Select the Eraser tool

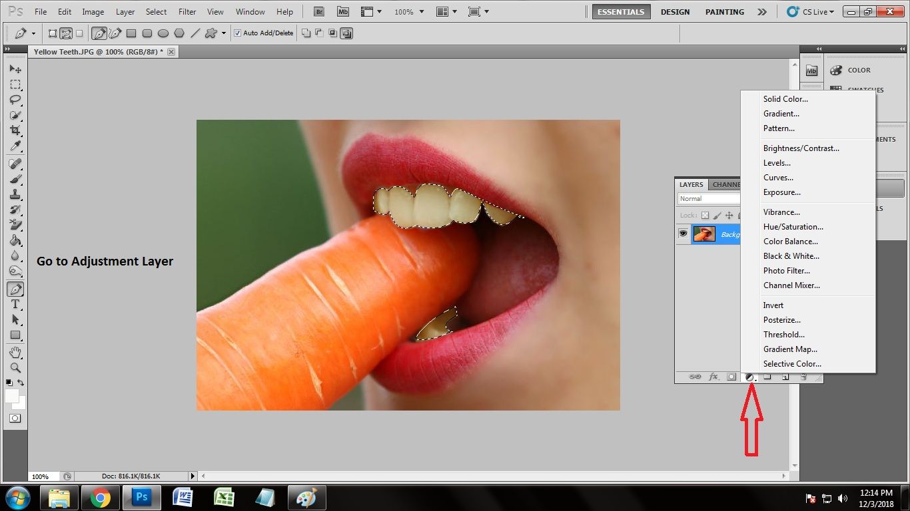(15, 225)
